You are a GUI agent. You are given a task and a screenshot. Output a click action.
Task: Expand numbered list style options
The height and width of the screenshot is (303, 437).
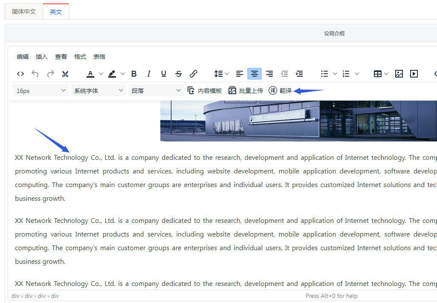pyautogui.click(x=357, y=74)
